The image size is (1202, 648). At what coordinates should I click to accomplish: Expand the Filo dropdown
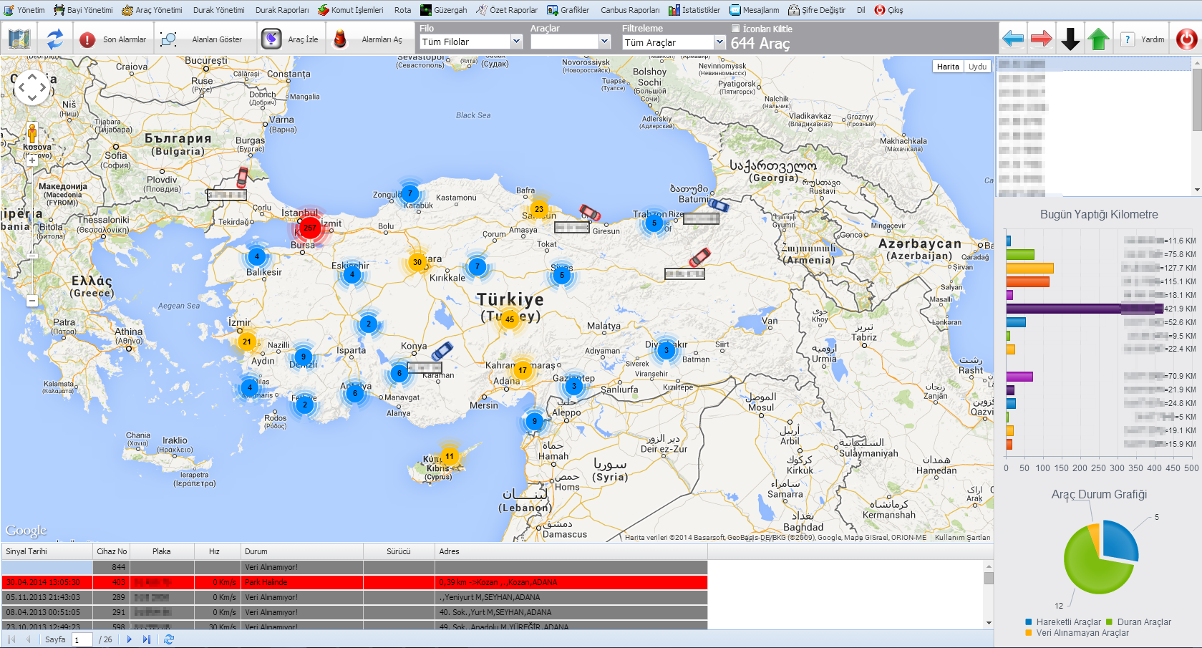coord(516,42)
